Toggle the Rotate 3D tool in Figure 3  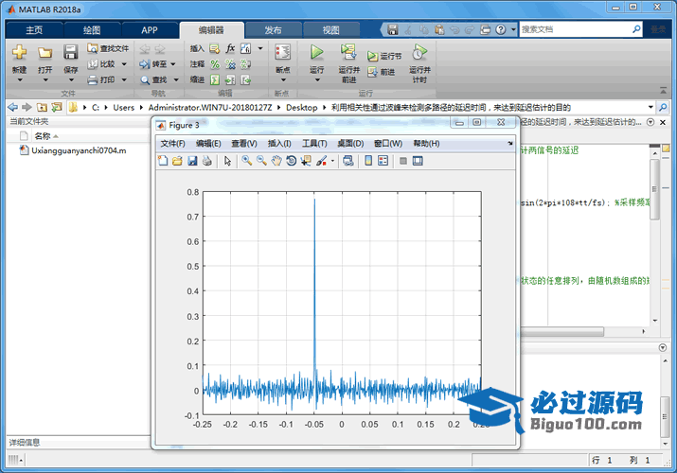[291, 161]
